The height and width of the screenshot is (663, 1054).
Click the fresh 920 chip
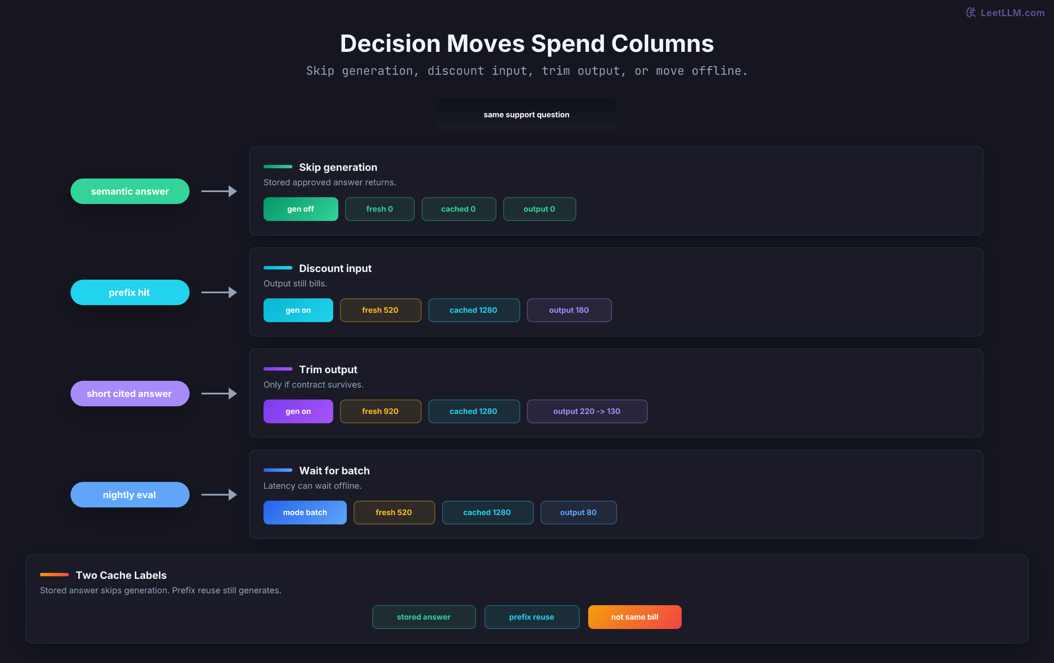pyautogui.click(x=380, y=411)
